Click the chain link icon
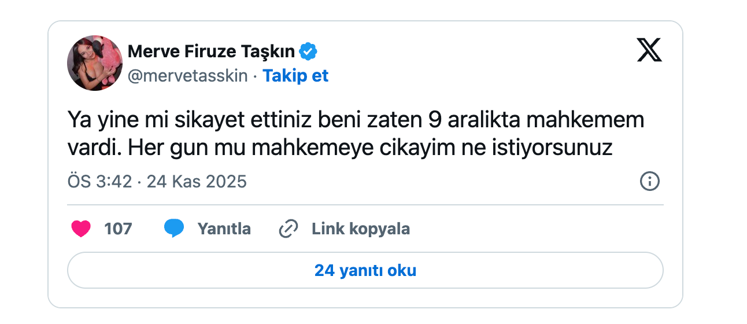 (288, 229)
